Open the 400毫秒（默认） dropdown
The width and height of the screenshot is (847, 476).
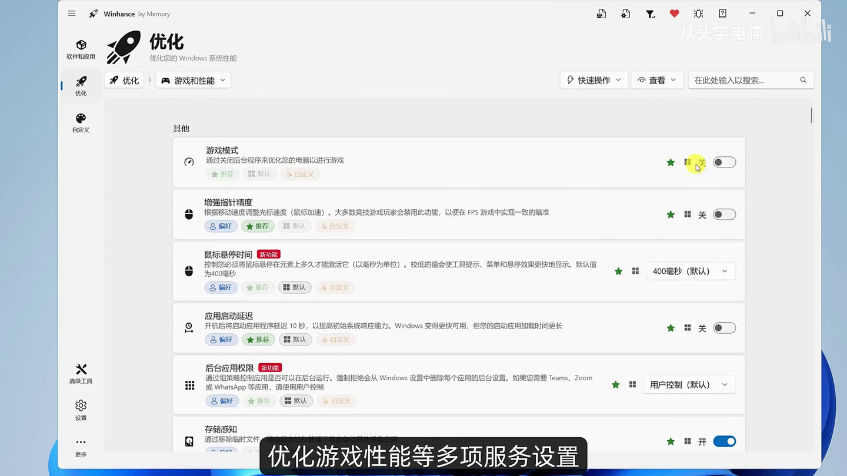pos(691,271)
